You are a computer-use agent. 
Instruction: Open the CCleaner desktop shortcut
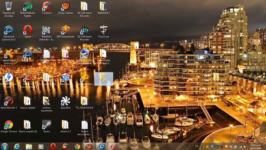pos(47,7)
